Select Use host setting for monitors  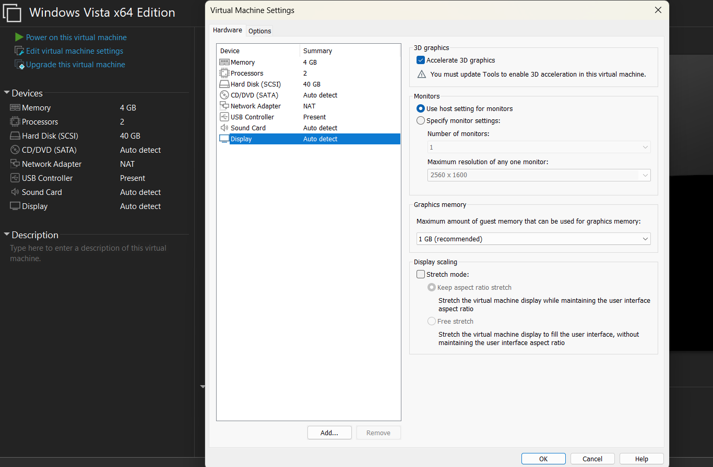(x=421, y=108)
